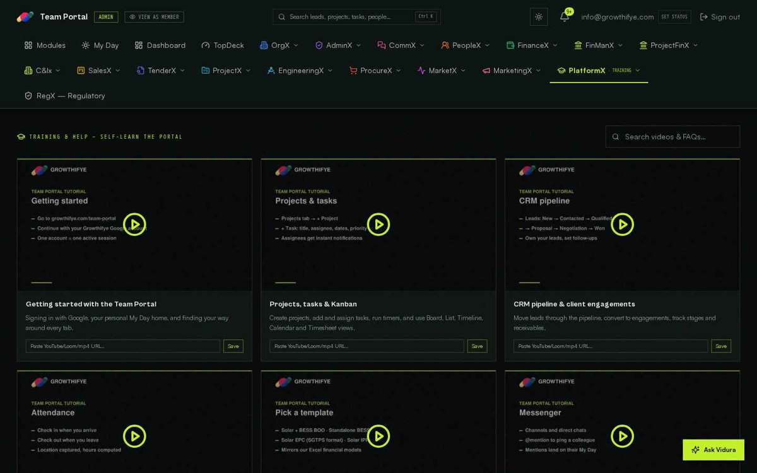Open the Ask Vidura assistant
The width and height of the screenshot is (757, 473).
713,450
